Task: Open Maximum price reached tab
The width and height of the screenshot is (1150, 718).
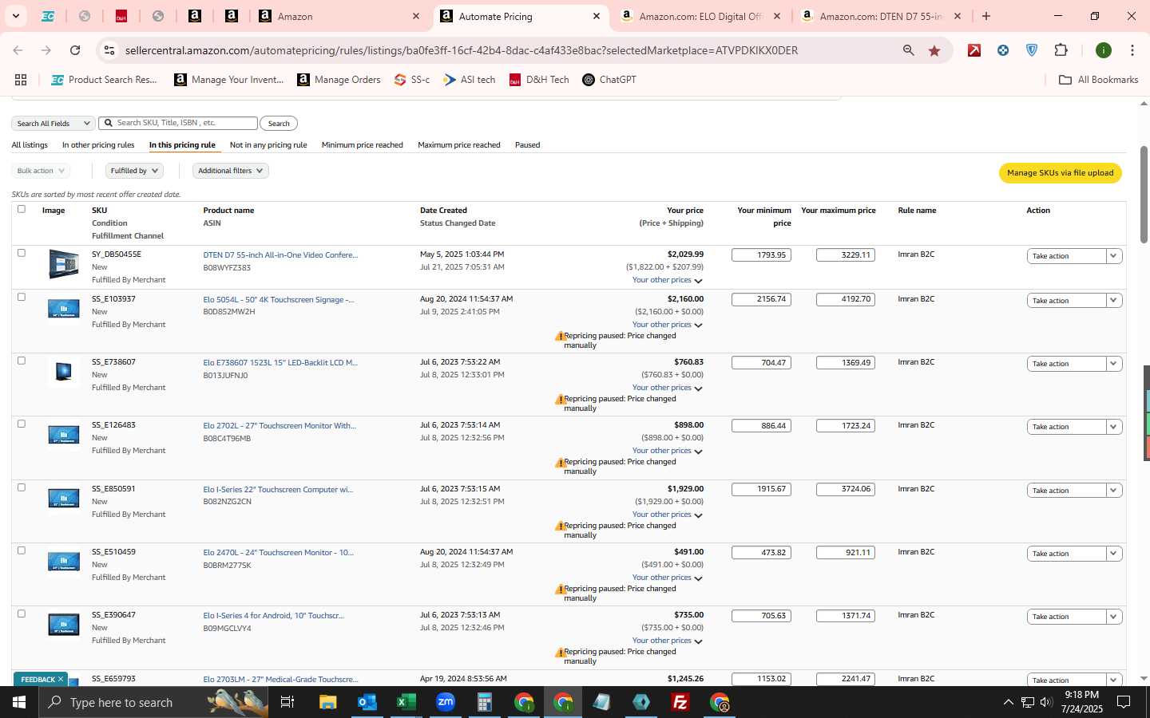Action: click(x=459, y=145)
